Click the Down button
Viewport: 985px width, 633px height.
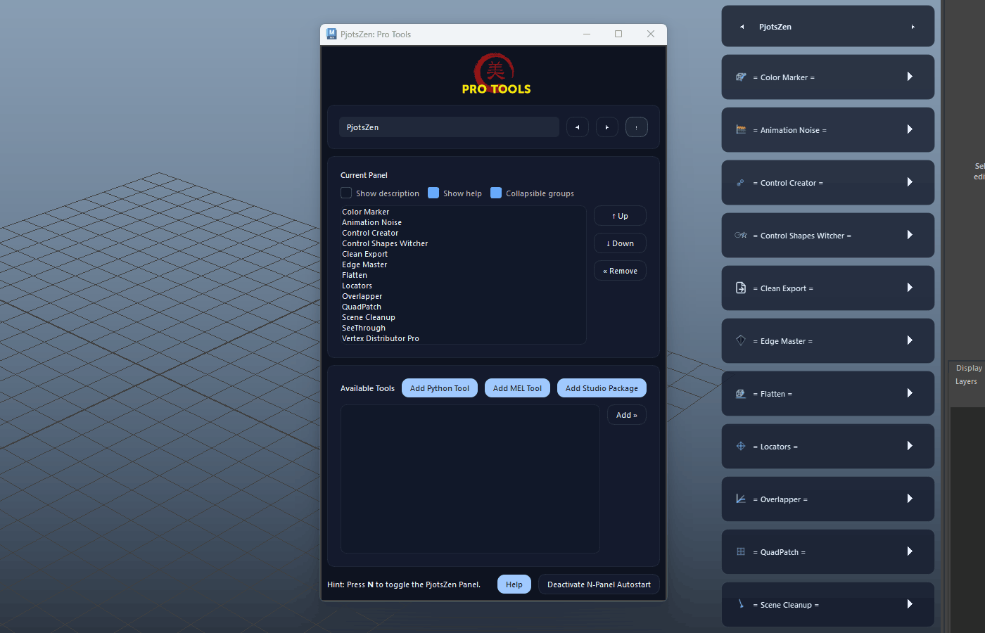[x=620, y=243]
